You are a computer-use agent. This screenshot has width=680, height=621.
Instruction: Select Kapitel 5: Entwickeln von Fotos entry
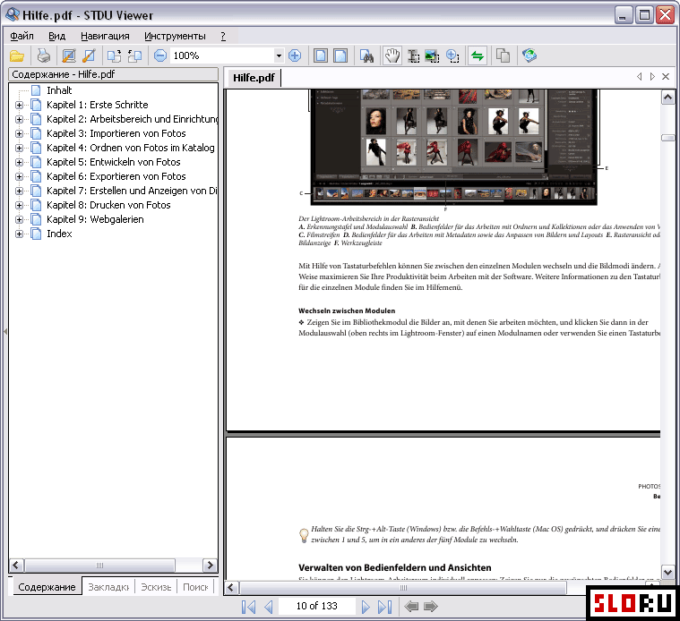[114, 162]
